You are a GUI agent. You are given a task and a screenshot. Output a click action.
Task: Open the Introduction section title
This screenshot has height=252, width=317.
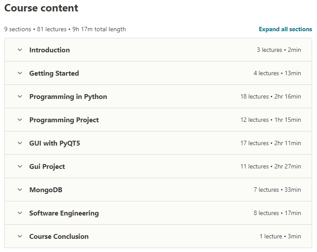[x=50, y=50]
